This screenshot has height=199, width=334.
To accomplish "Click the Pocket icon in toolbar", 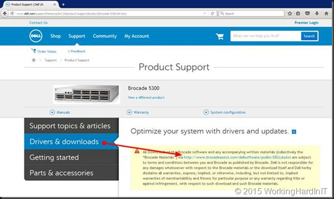I will point(308,13).
